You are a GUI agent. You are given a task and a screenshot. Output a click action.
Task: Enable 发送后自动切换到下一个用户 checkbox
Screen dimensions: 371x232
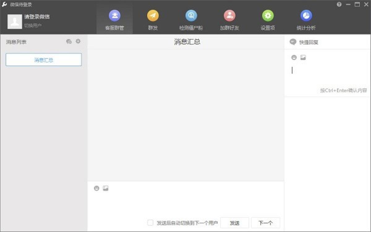tap(150, 223)
